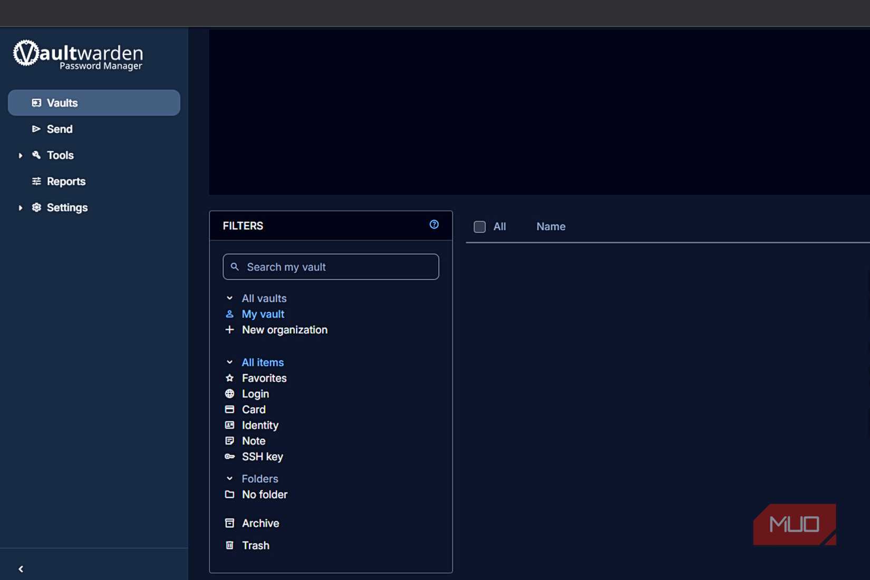Show Favorites items

tap(264, 378)
